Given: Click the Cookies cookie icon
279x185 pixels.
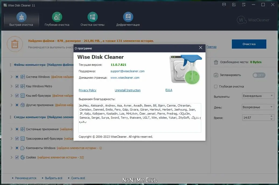Looking at the screenshot, I should (23, 157).
